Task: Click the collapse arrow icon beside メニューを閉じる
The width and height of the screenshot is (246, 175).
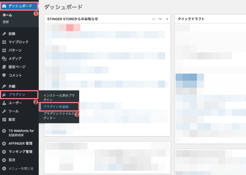Action: [4, 168]
